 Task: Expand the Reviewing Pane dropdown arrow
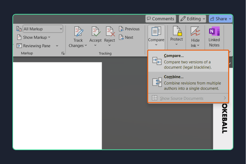point(57,46)
